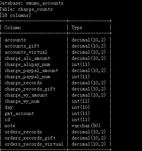
Task: Click the charge_paypal_num entry
Action: point(27,77)
